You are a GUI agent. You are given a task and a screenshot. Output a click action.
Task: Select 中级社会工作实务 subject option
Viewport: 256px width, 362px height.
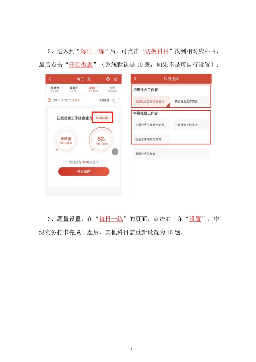coord(191,125)
